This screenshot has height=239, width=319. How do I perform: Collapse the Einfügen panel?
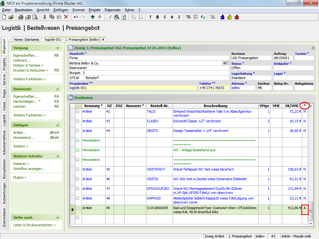[x=58, y=125]
